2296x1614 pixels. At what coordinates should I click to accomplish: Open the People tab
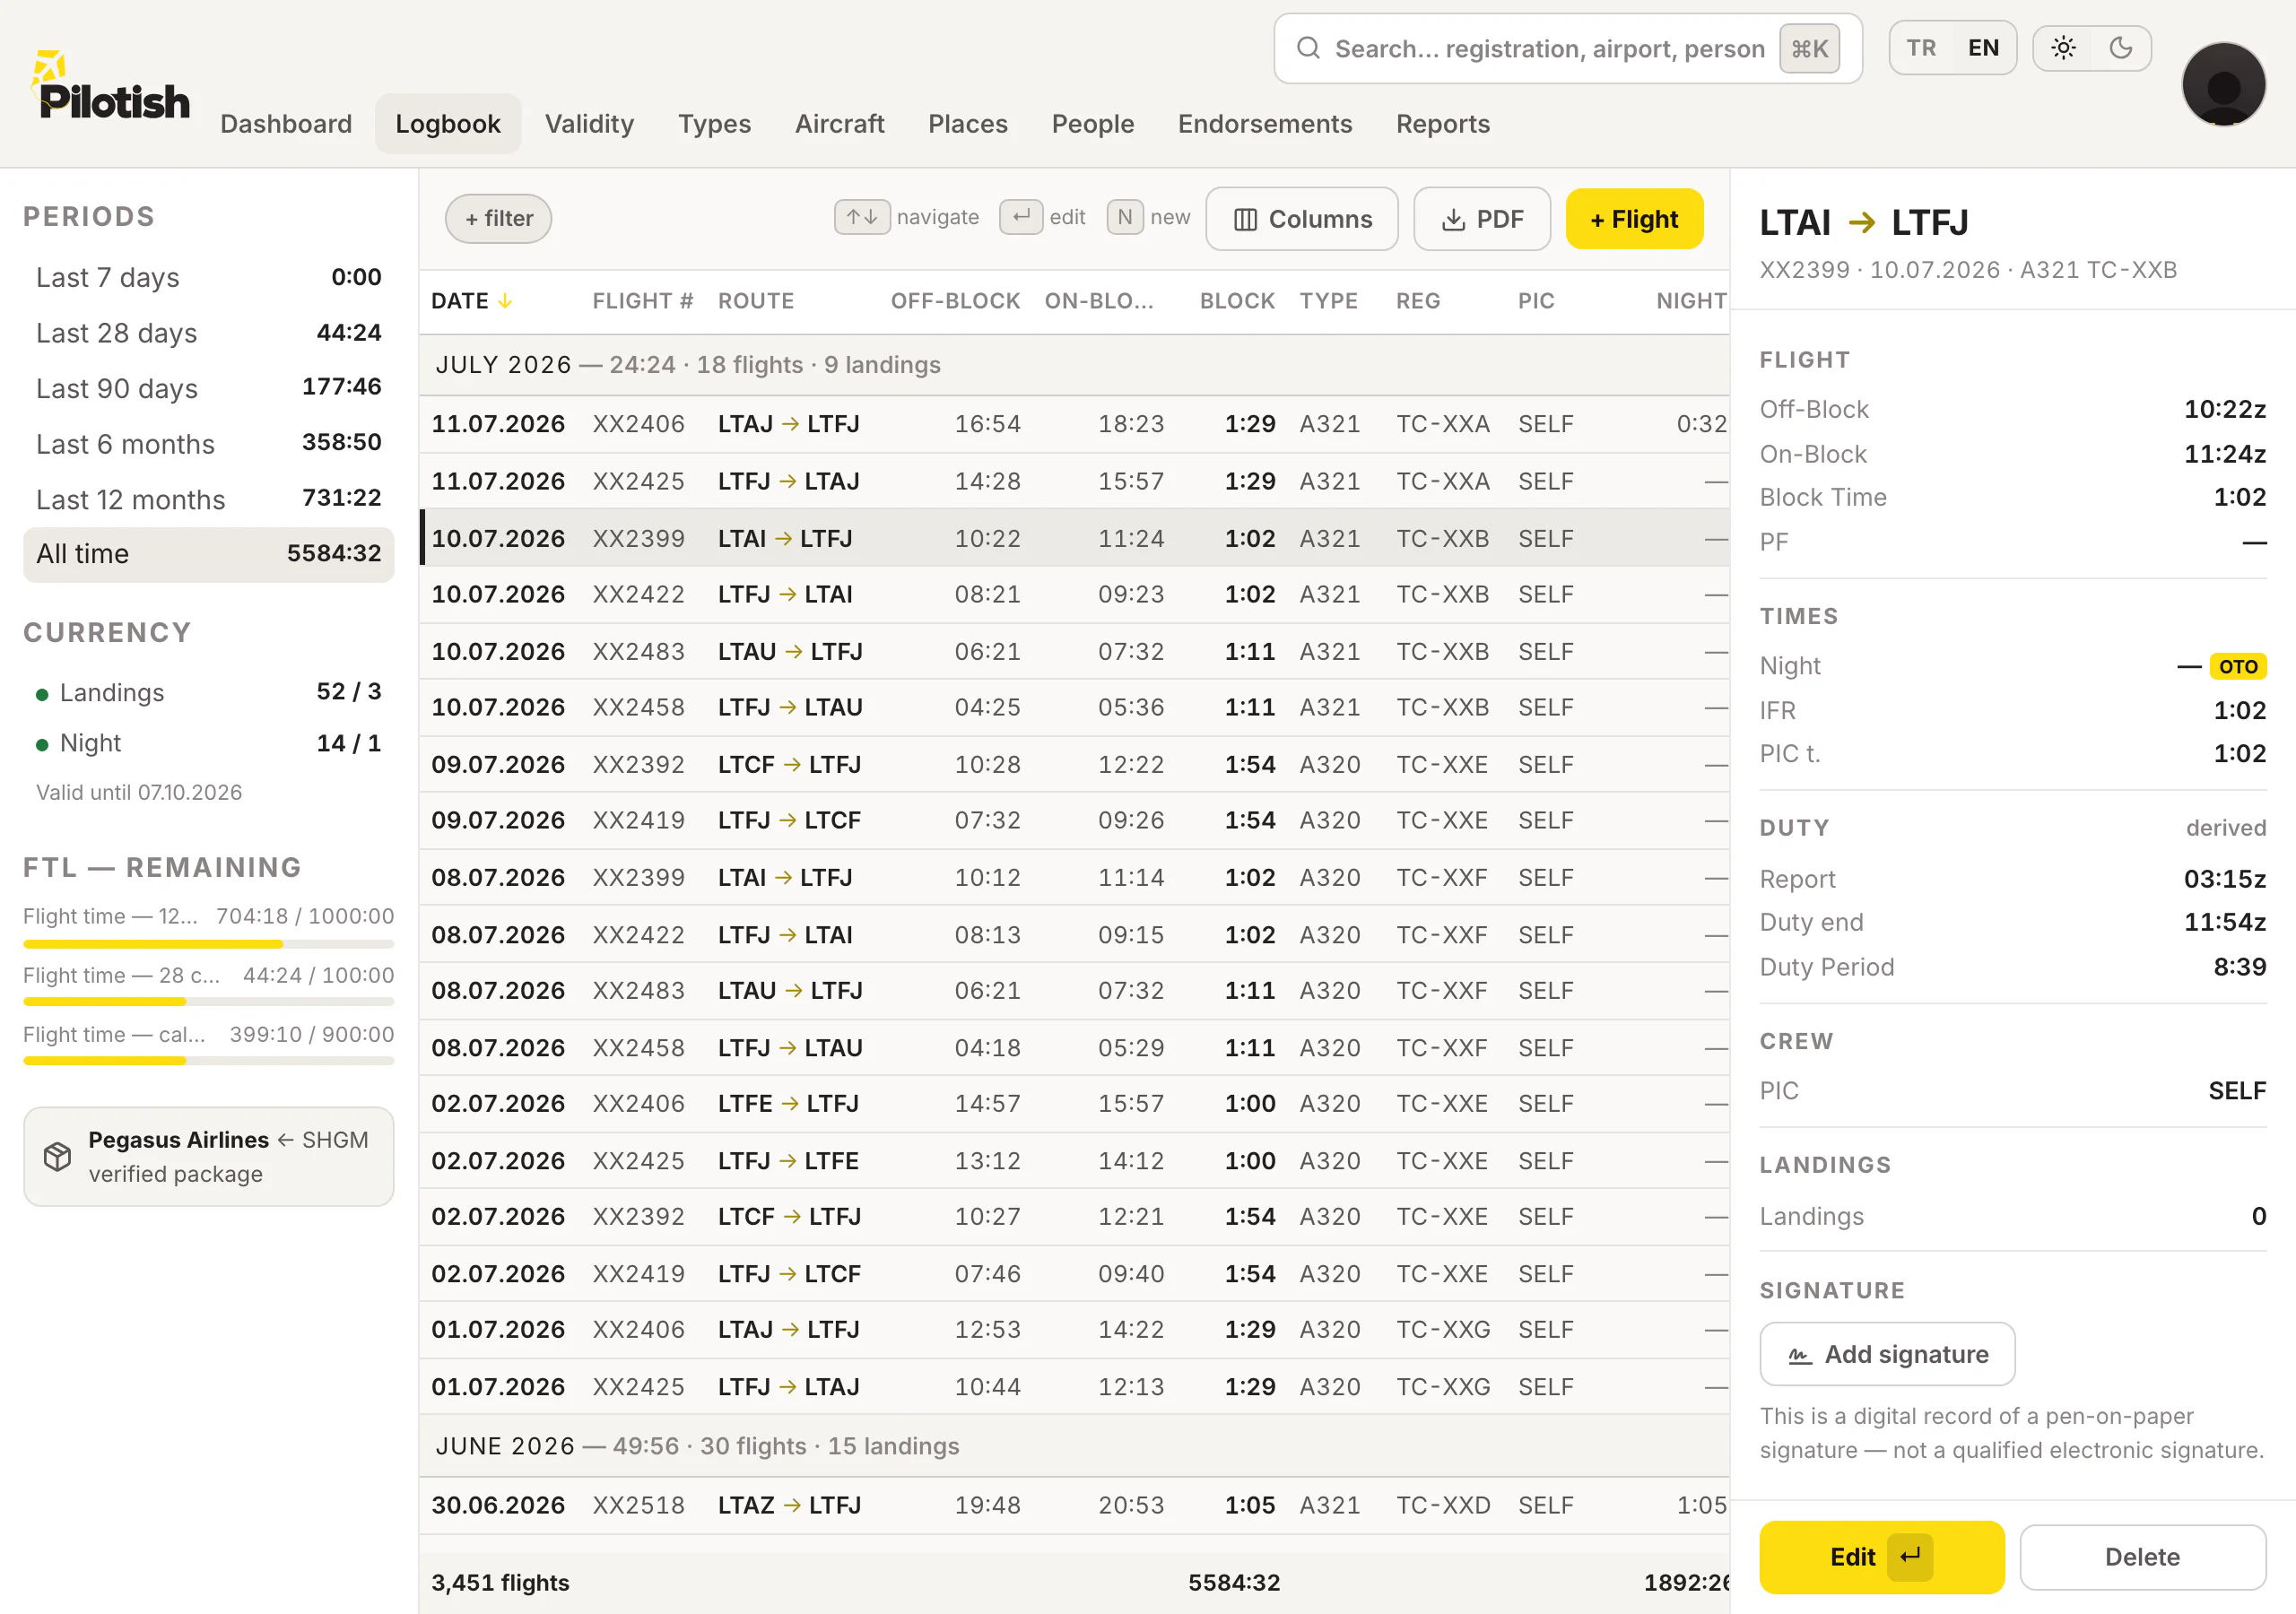(1092, 124)
